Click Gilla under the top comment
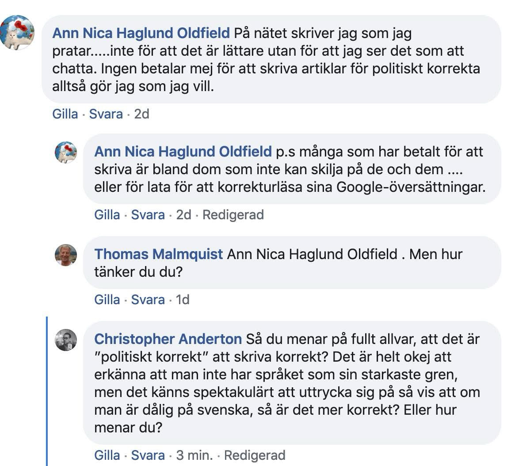 point(65,114)
